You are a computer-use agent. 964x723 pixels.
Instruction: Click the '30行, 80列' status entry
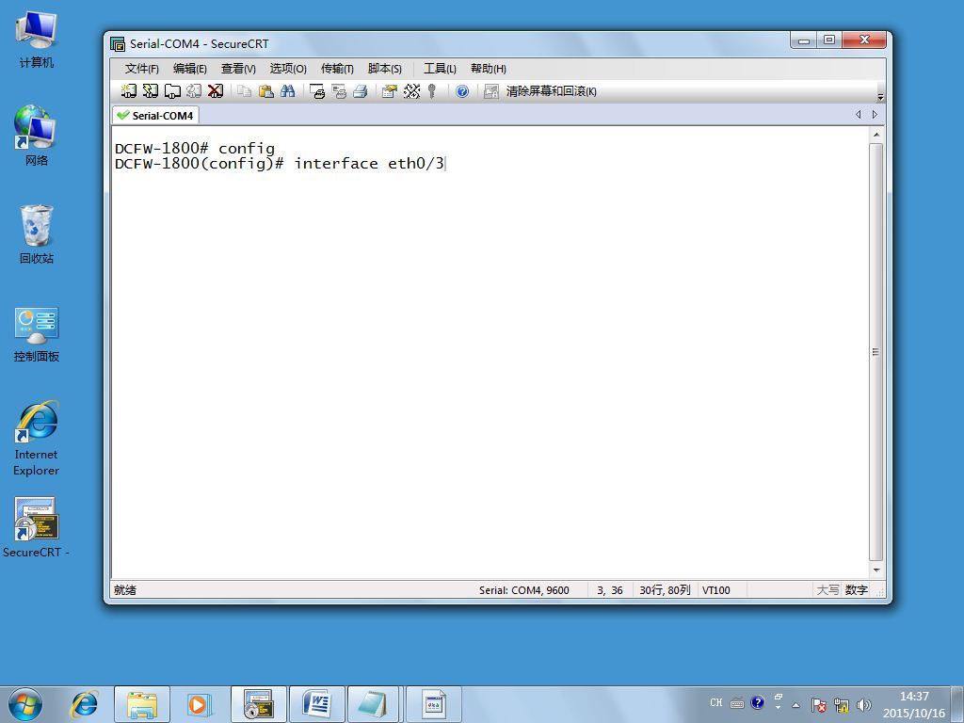[x=665, y=590]
